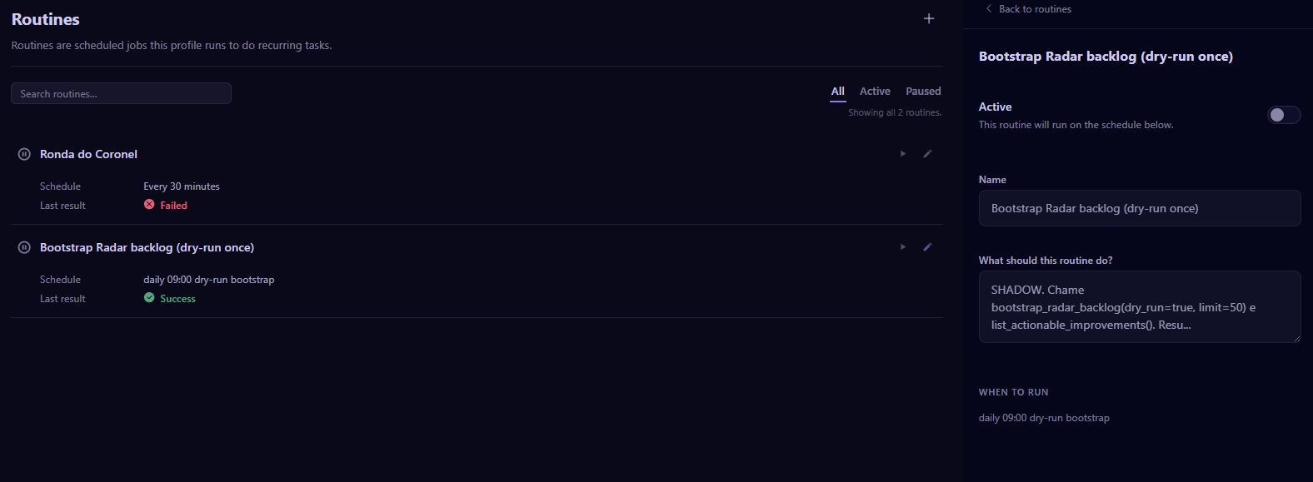
Task: Click the red Failed status icon
Action: [149, 205]
